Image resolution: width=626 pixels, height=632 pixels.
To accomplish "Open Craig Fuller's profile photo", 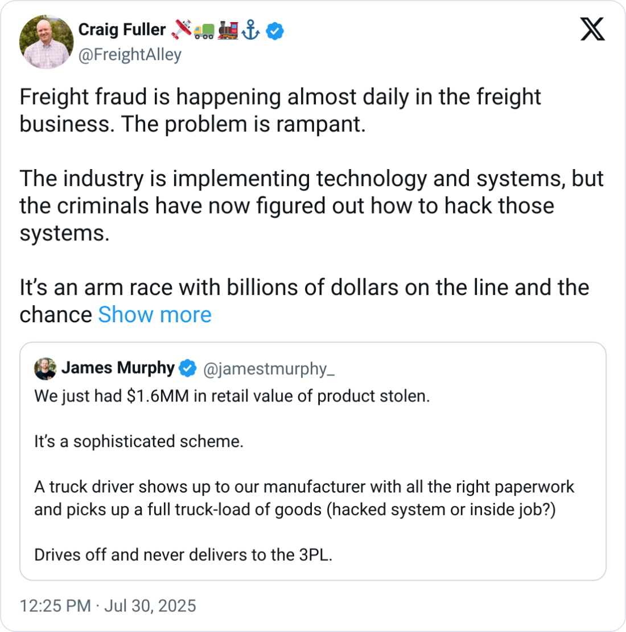I will point(46,42).
